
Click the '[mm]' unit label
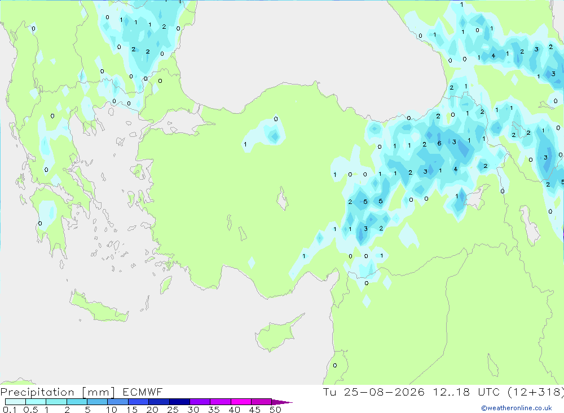click(x=98, y=392)
